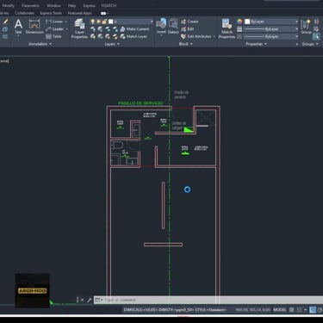Viewport: 323px width, 323px height.
Task: Click the Group objects icon
Action: 306,27
